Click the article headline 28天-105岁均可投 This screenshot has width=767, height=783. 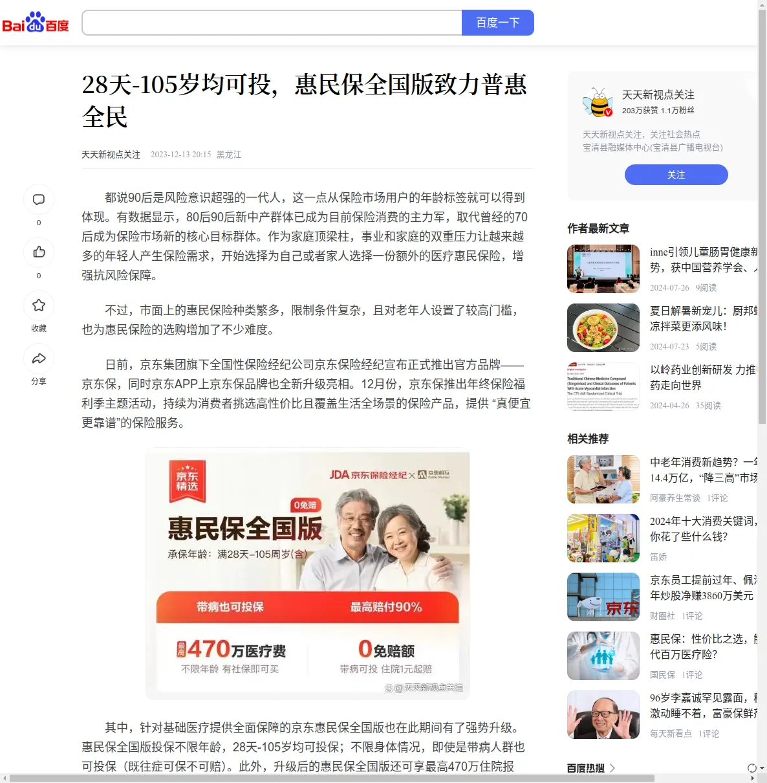tap(305, 101)
